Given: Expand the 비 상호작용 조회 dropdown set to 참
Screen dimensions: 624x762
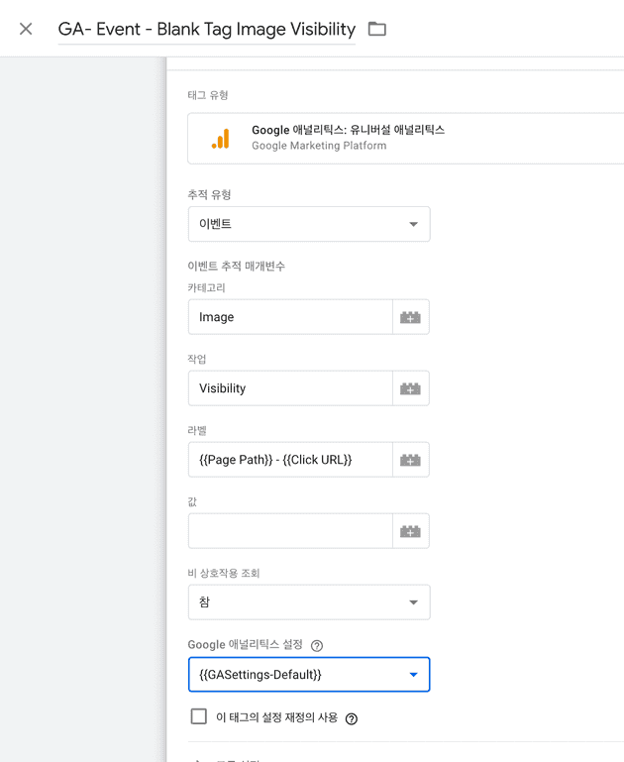Looking at the screenshot, I should [309, 602].
